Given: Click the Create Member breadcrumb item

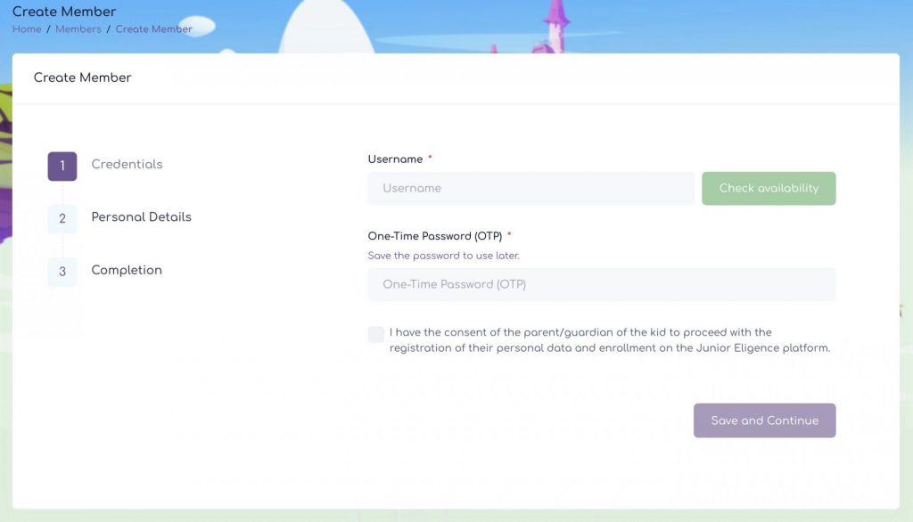Looking at the screenshot, I should (153, 29).
